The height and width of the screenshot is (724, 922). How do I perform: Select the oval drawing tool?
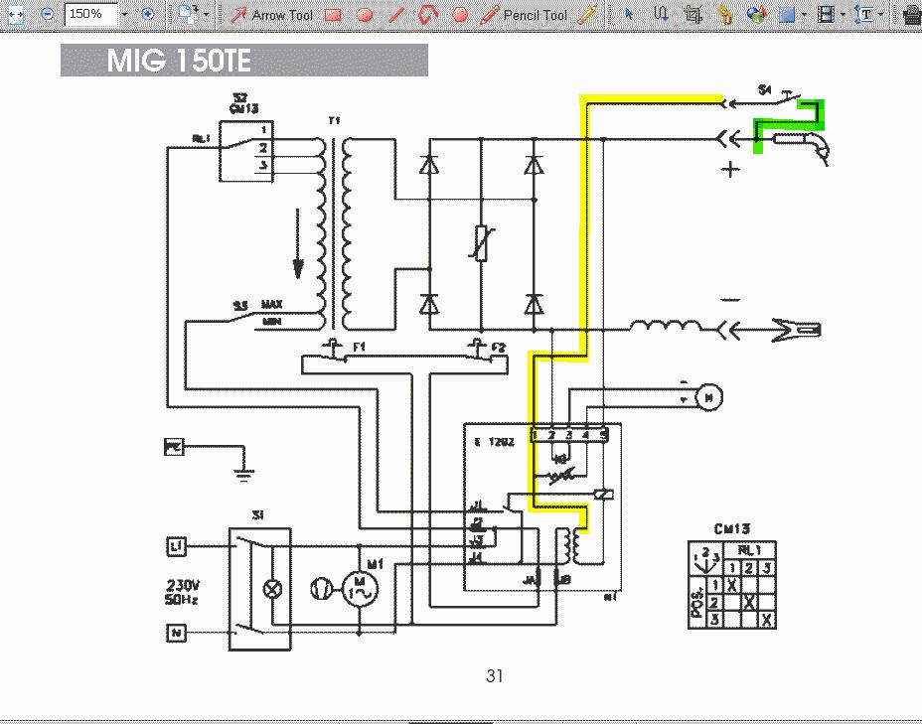point(365,15)
